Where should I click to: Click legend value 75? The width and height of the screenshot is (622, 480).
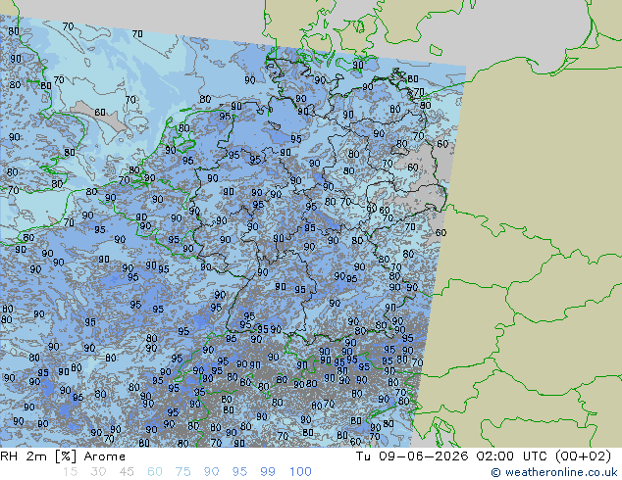(x=182, y=472)
